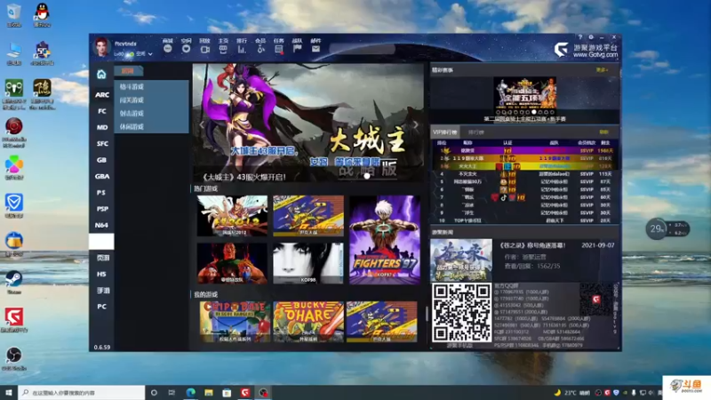Select the MD platform in sidebar
Viewport: 711px width, 400px height.
(101, 127)
